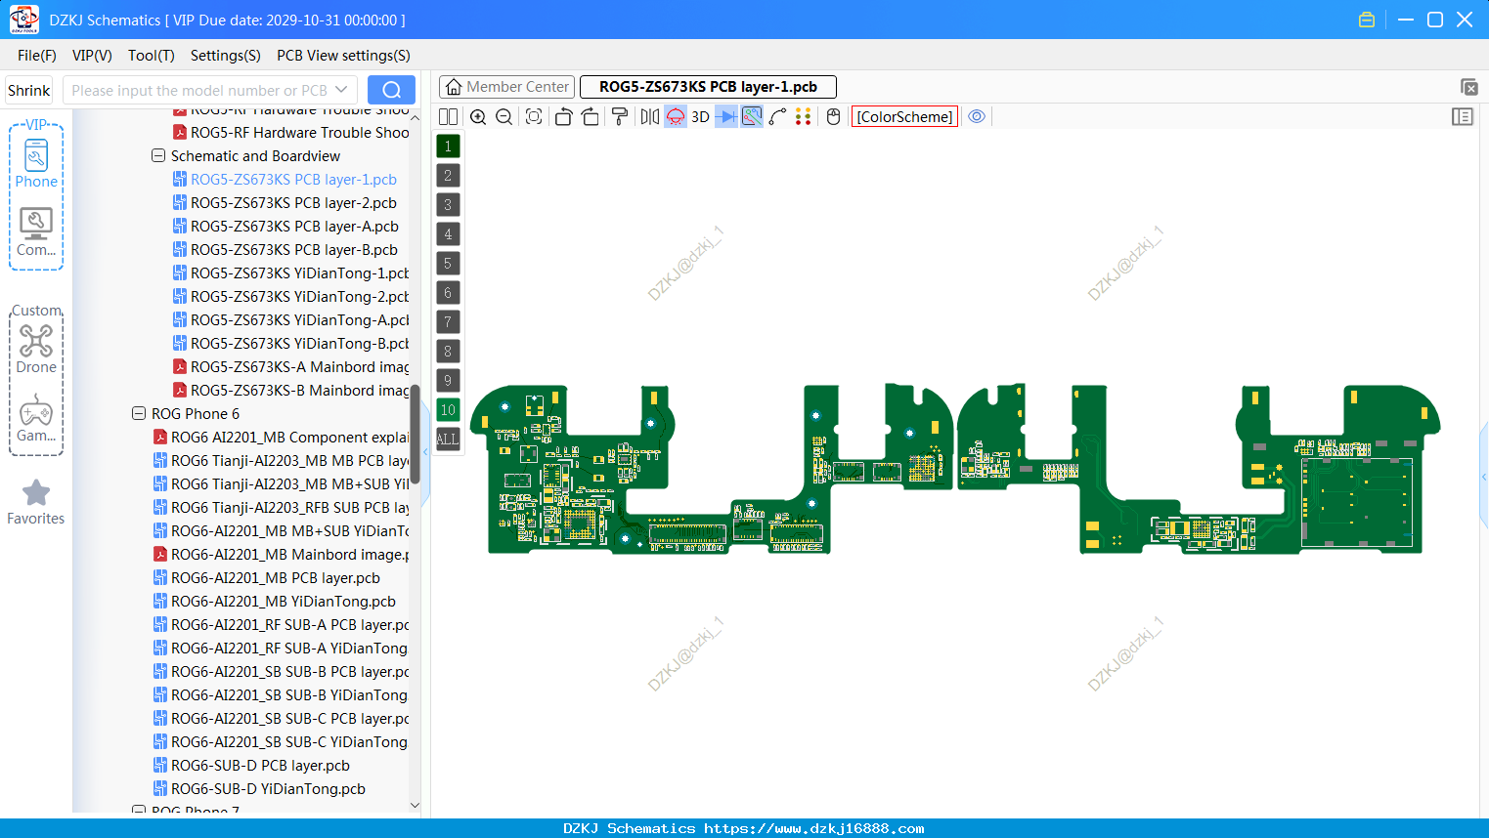This screenshot has width=1489, height=838.
Task: Rotate the board clockwise
Action: coord(591,117)
